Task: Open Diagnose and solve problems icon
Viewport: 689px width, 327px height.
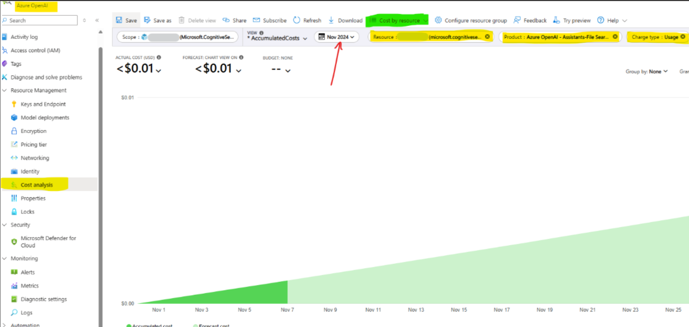Action: tap(5, 77)
